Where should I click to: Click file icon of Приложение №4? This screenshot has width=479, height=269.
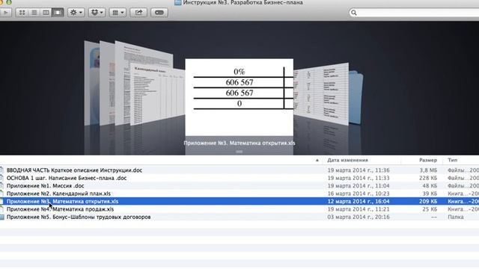coord(1,209)
